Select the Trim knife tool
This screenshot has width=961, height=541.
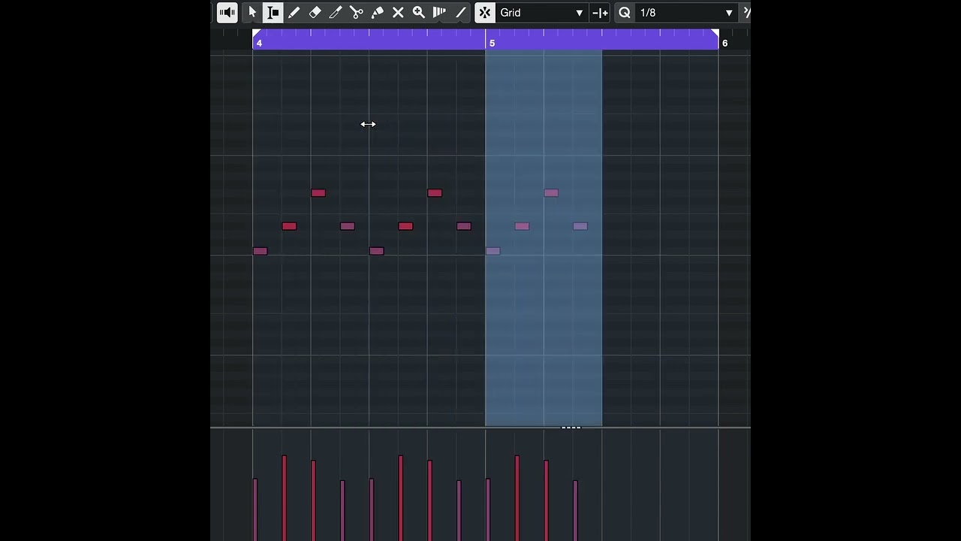tap(336, 12)
